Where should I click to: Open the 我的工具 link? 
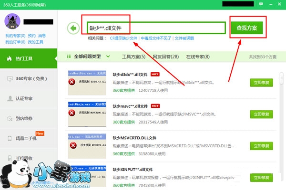(36, 42)
